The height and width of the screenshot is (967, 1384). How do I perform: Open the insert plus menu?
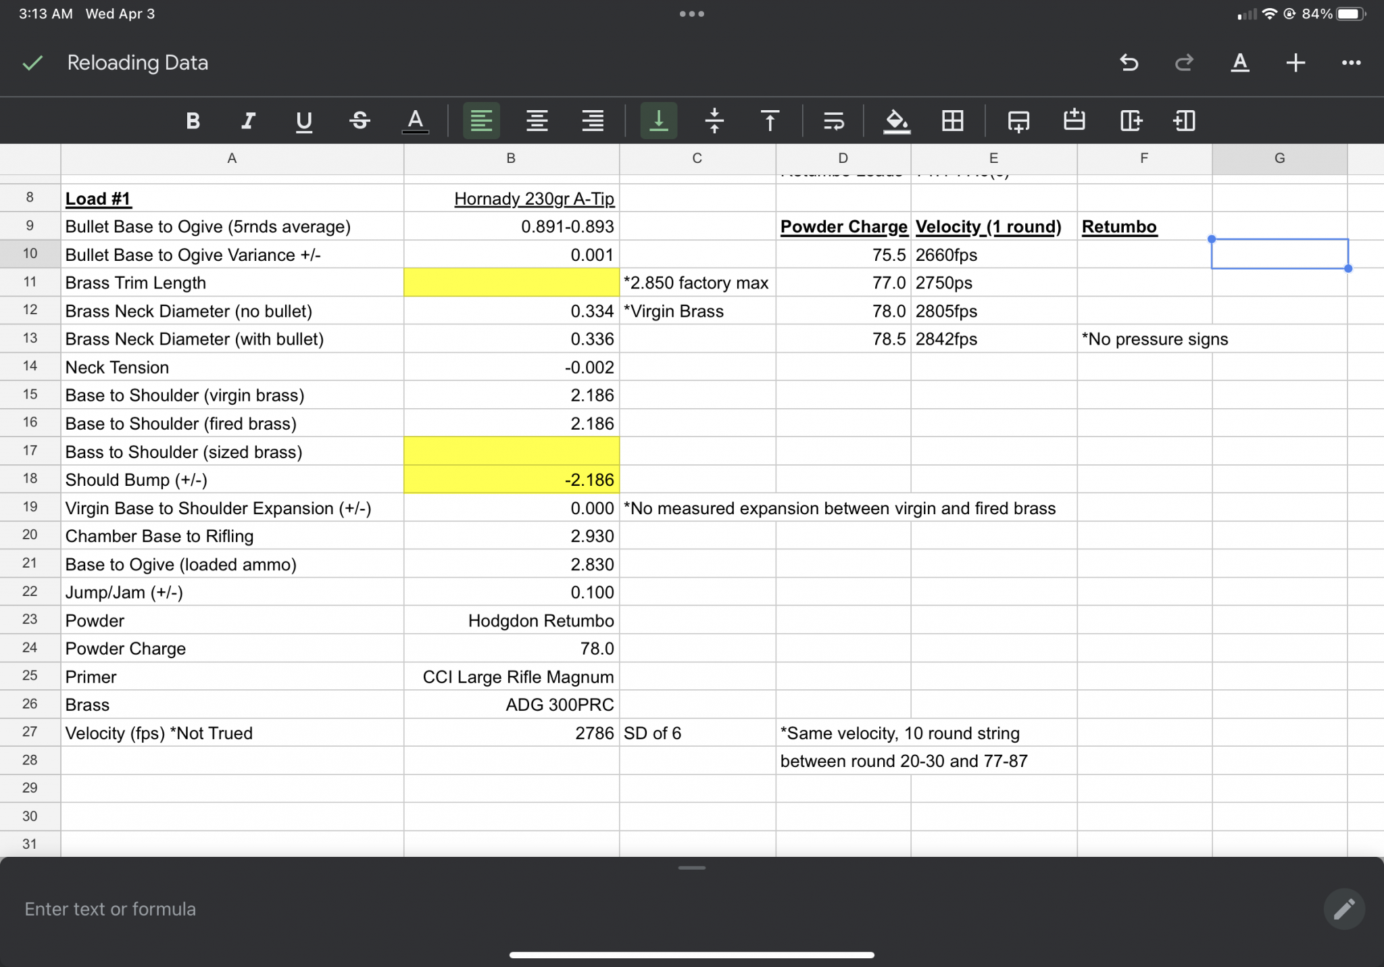[x=1295, y=63]
